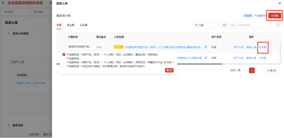Screen dimensions: 284x138
Task: Open the 10条/页 page size dropdown
Action: pyautogui.click(x=273, y=70)
